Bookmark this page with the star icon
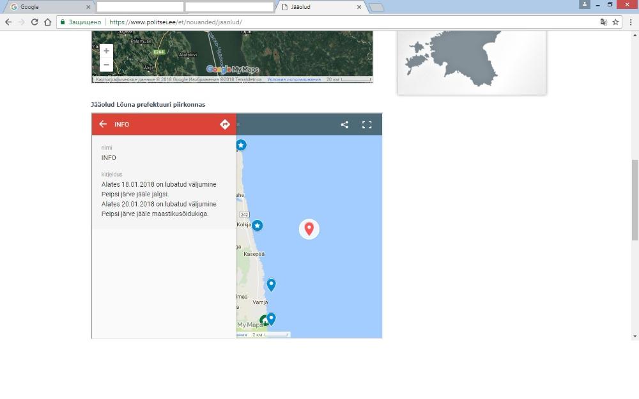 (616, 22)
